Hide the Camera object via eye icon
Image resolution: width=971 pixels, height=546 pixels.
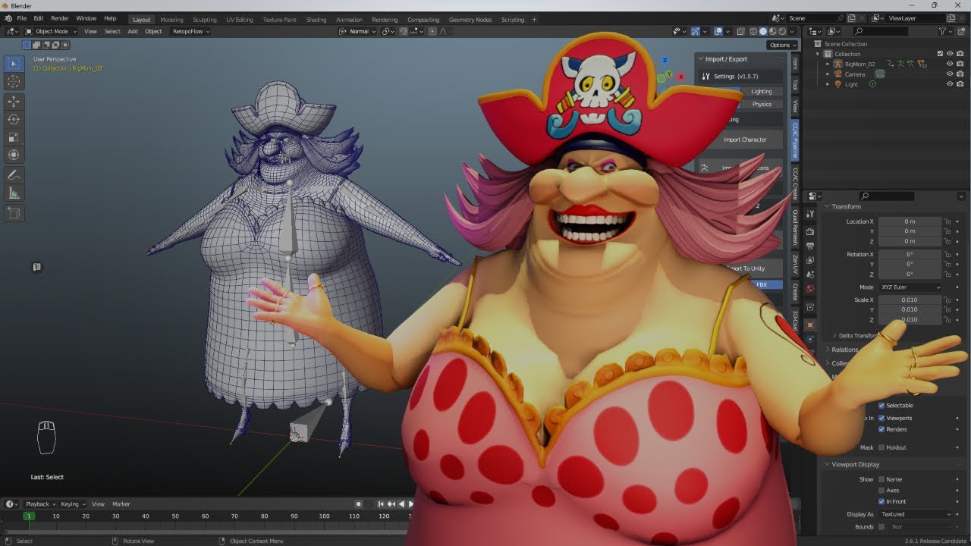(950, 74)
